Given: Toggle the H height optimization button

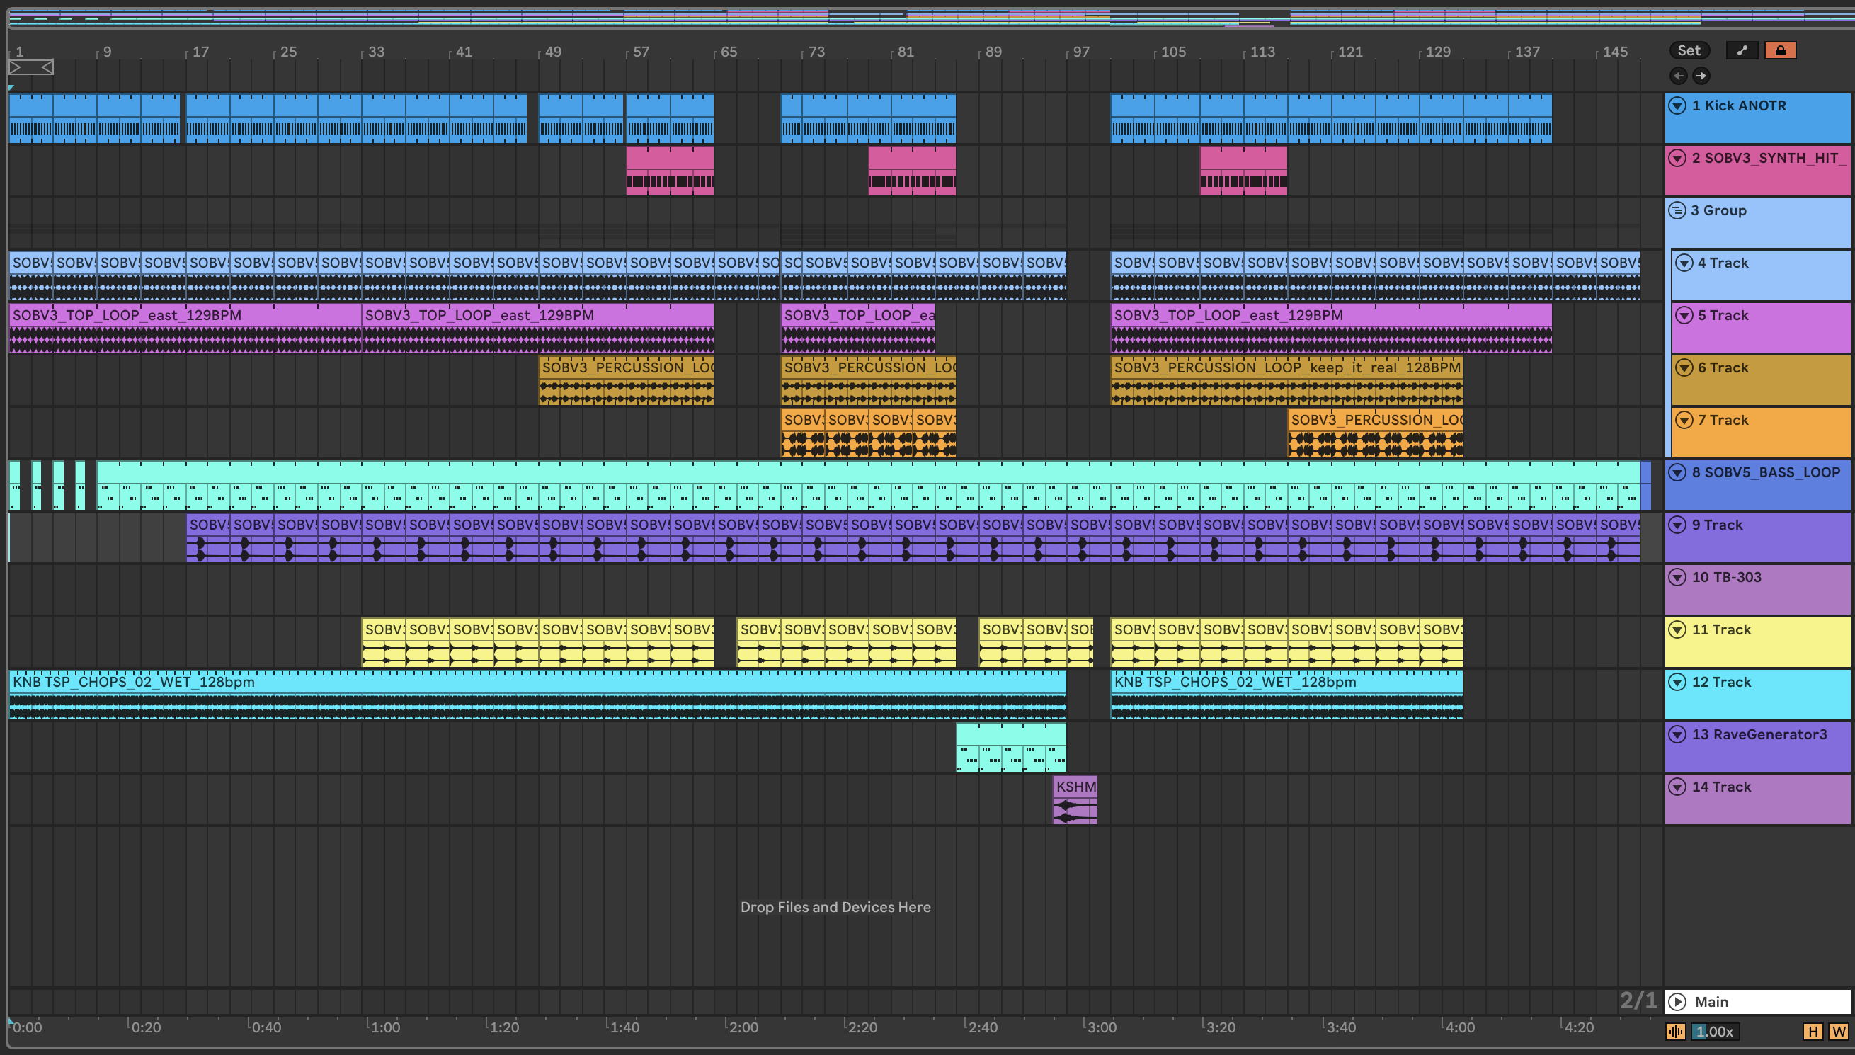Looking at the screenshot, I should [x=1813, y=1031].
